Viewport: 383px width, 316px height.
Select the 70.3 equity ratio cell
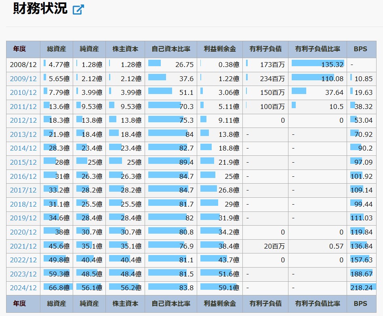pos(171,107)
